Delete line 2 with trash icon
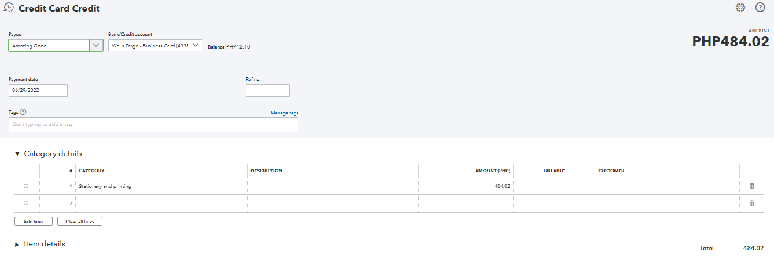Image resolution: width=774 pixels, height=259 pixels. click(x=752, y=203)
